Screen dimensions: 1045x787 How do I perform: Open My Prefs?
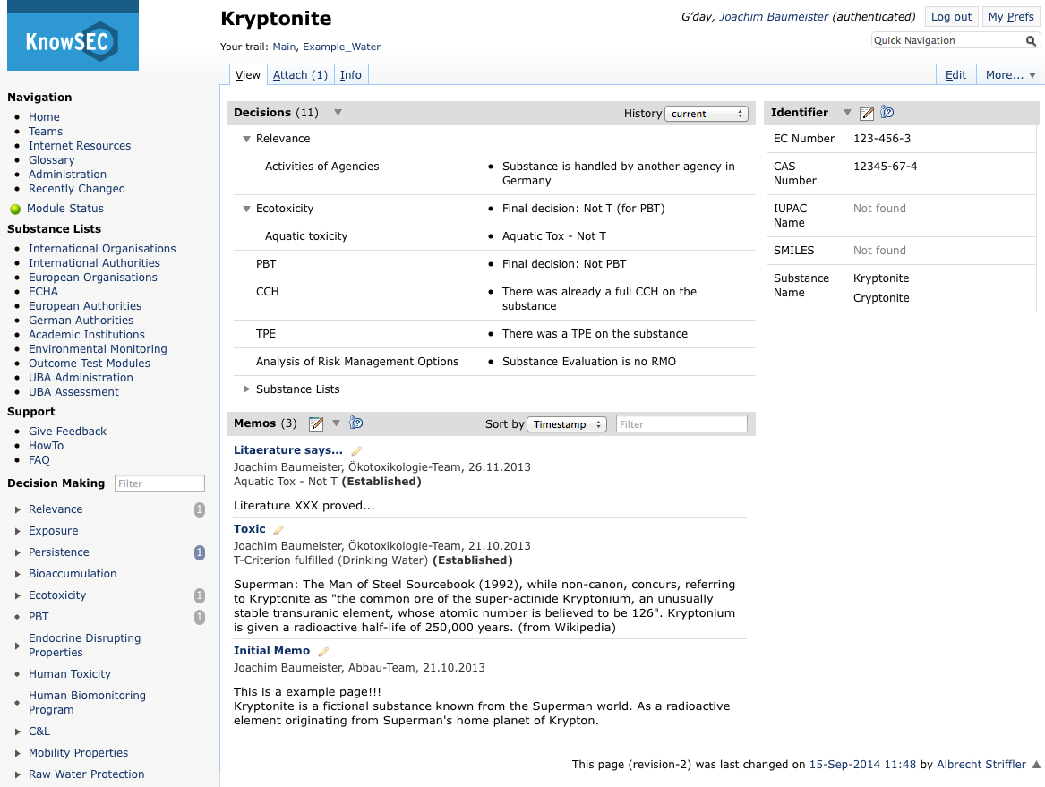1011,17
